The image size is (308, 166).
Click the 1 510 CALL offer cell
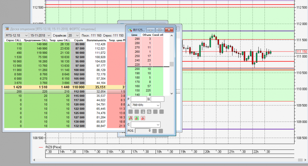pyautogui.click(x=36, y=87)
